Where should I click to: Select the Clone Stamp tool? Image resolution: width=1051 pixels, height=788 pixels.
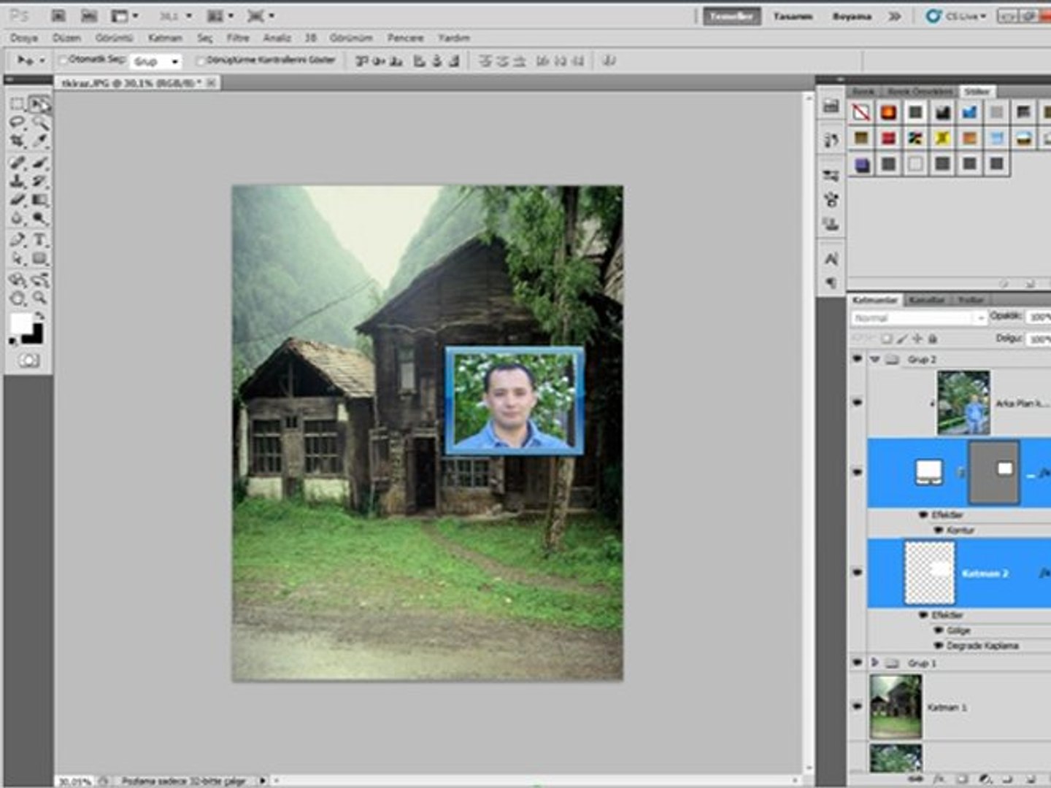pyautogui.click(x=18, y=181)
